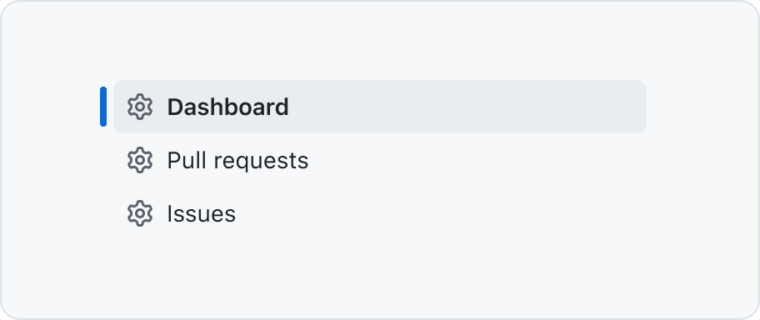Tap the cog icon in the selected row
Viewport: 760px width, 320px height.
(x=140, y=107)
